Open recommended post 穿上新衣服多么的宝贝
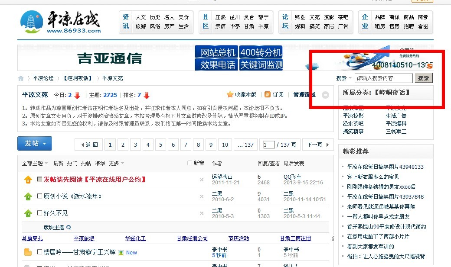Viewport: 451px width, 267px height. [373, 177]
